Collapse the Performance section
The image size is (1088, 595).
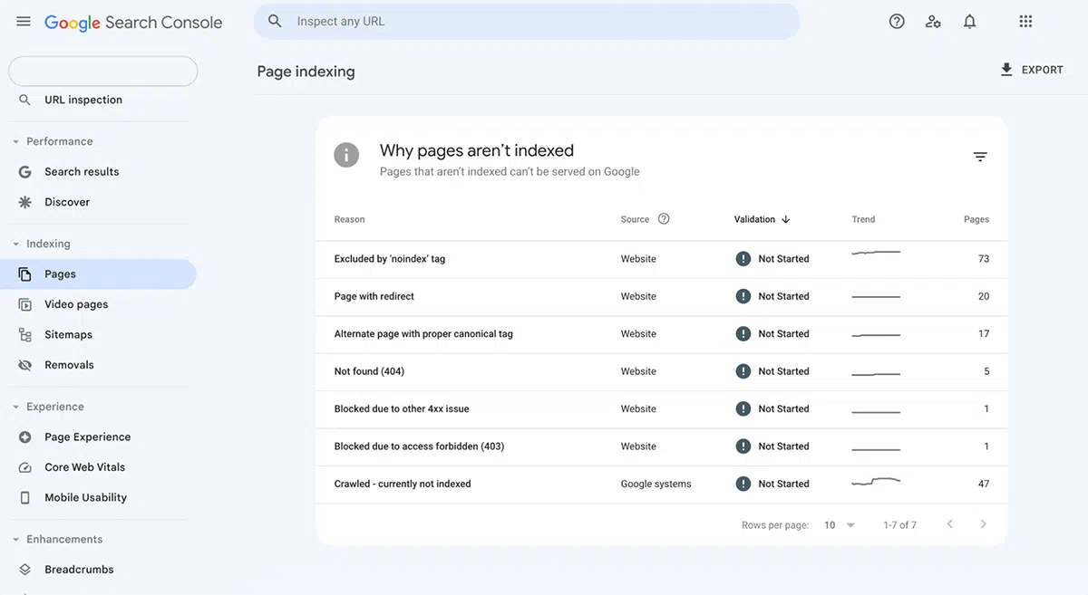[15, 141]
